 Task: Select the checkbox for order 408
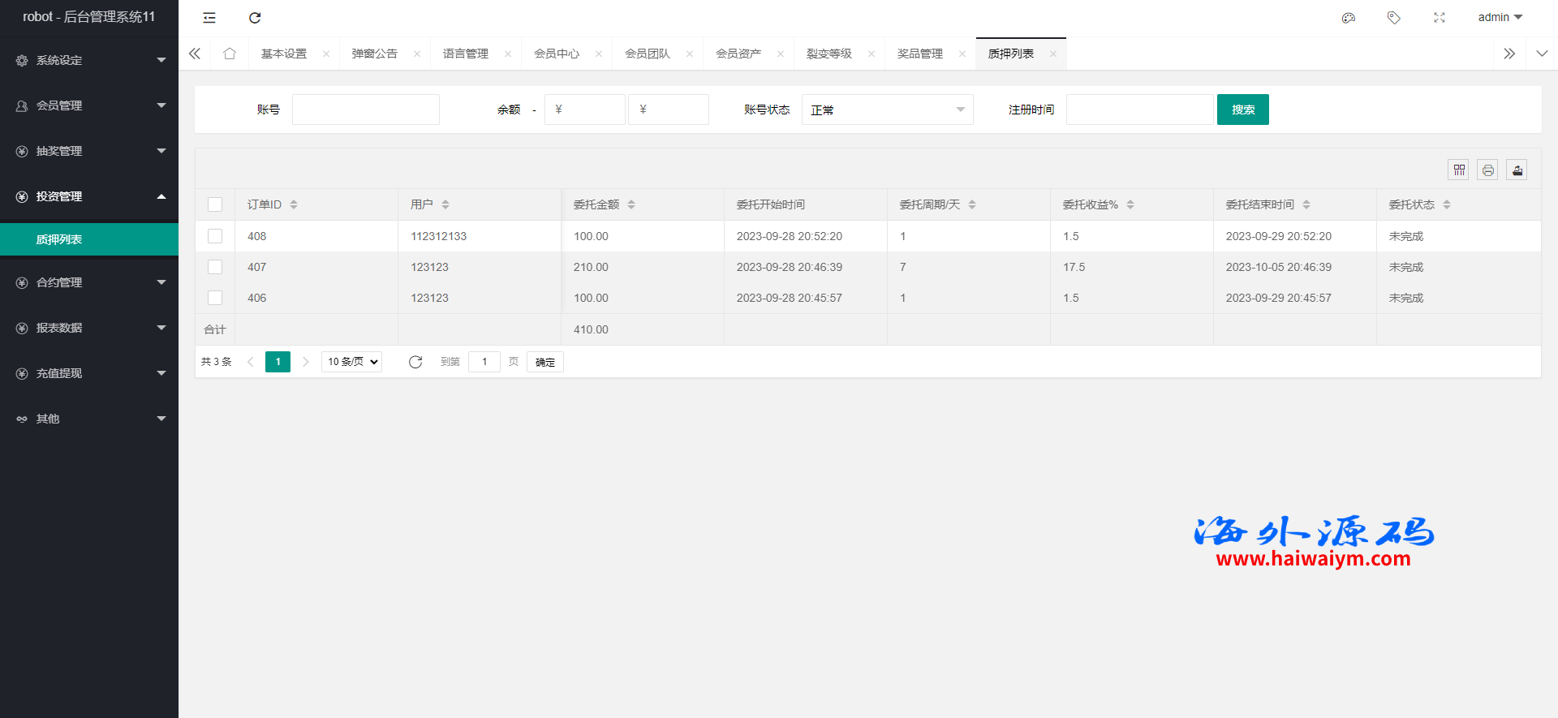[x=215, y=236]
